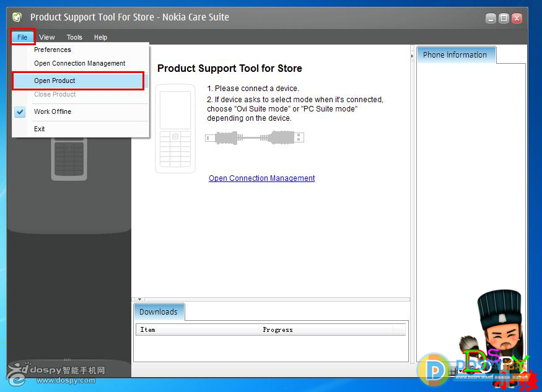Click the '1. Please connect a device.' text
This screenshot has width=542, height=392.
coord(253,89)
